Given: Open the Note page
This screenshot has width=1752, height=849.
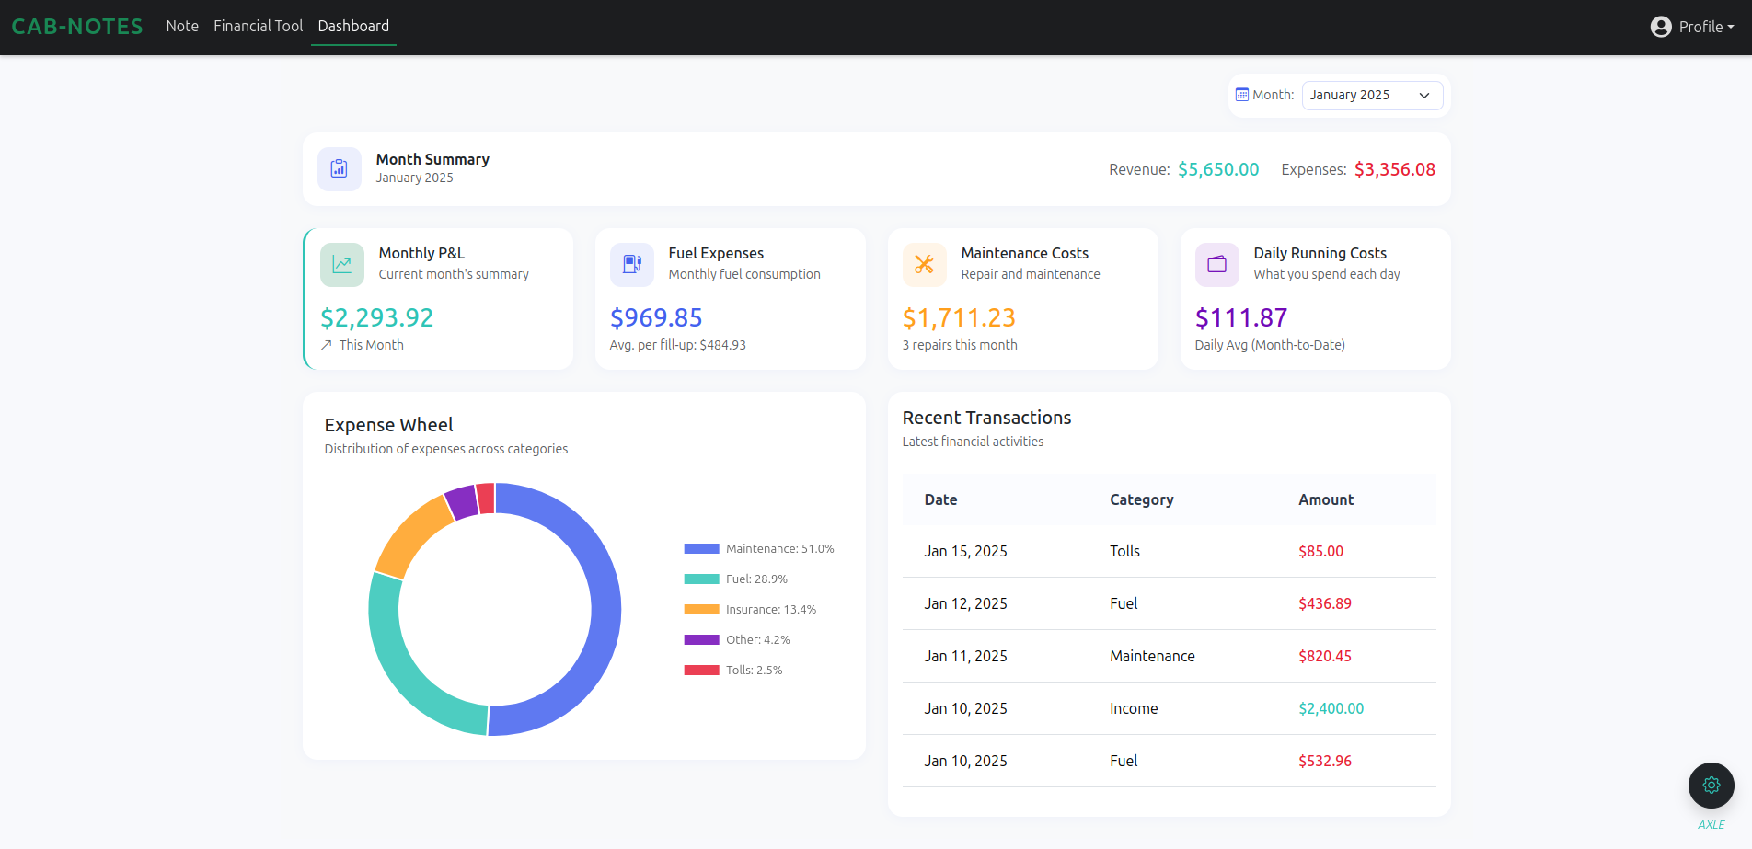Looking at the screenshot, I should (x=182, y=26).
